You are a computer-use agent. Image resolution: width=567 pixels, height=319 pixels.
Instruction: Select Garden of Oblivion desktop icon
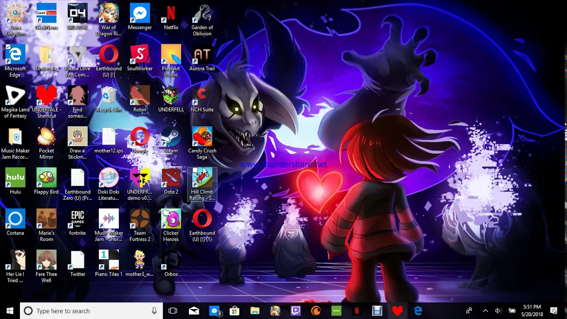[x=202, y=19]
